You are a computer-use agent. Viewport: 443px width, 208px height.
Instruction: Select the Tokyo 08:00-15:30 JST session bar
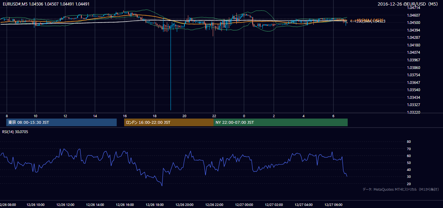[61, 122]
